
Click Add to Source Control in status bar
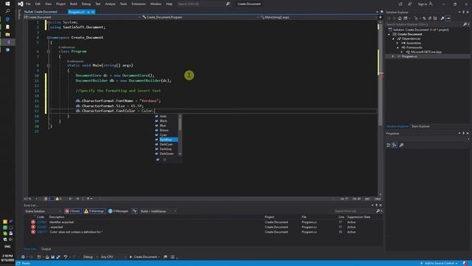(x=440, y=263)
